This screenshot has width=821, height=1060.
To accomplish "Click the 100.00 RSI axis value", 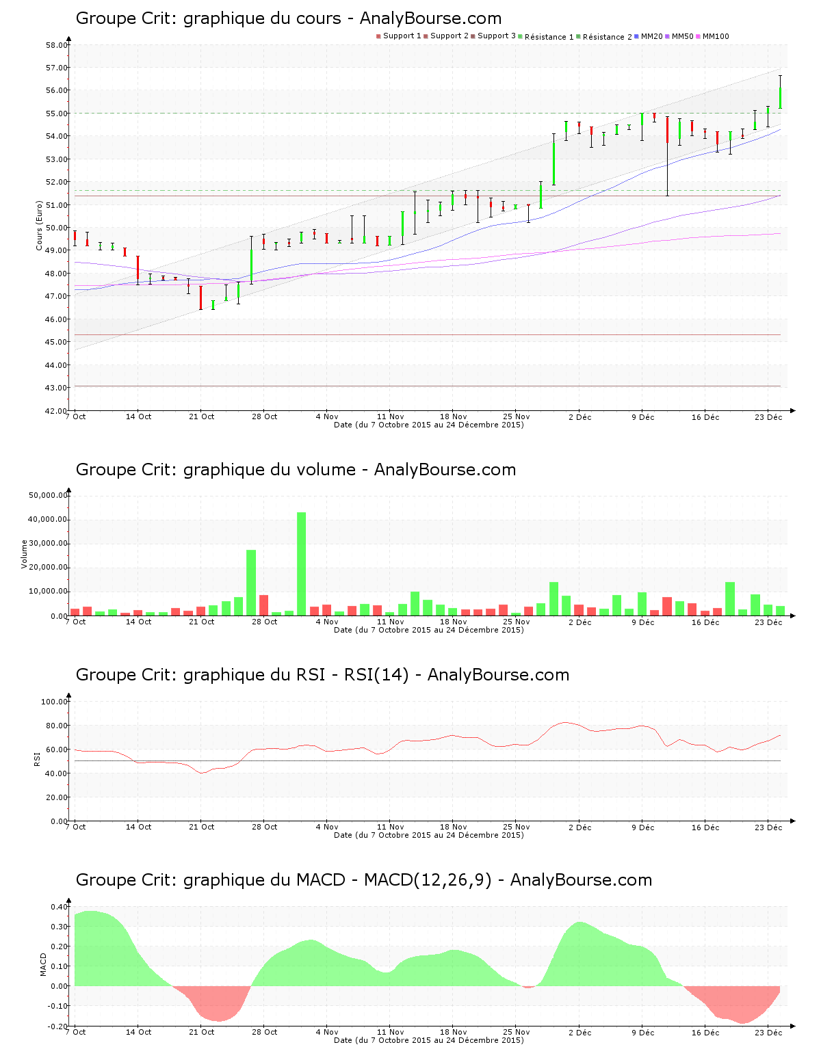I will coord(55,702).
